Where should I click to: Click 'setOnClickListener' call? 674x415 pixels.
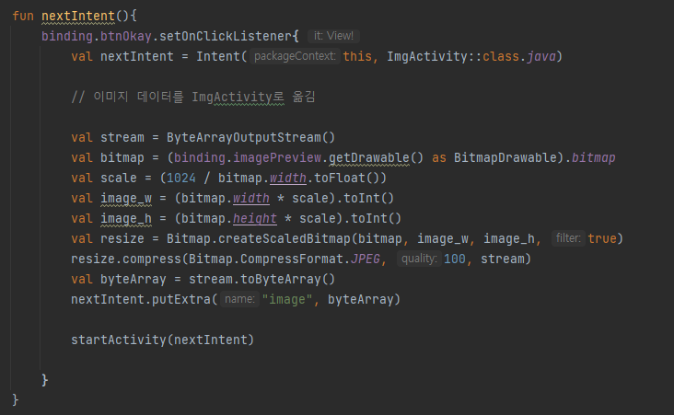226,36
